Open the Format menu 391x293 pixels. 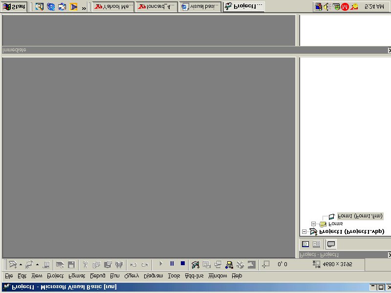tap(77, 276)
